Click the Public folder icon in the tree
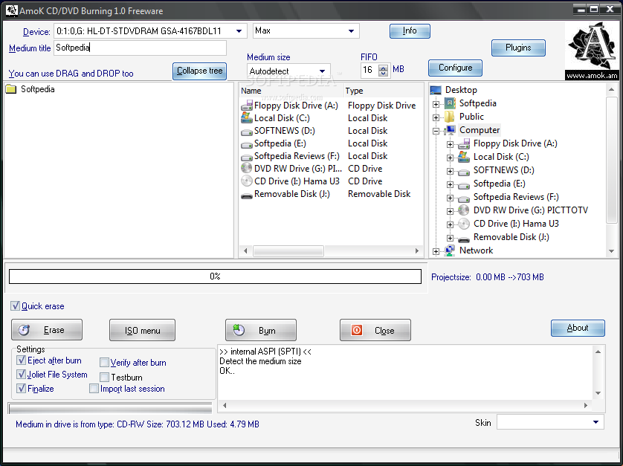The height and width of the screenshot is (466, 623). (450, 117)
